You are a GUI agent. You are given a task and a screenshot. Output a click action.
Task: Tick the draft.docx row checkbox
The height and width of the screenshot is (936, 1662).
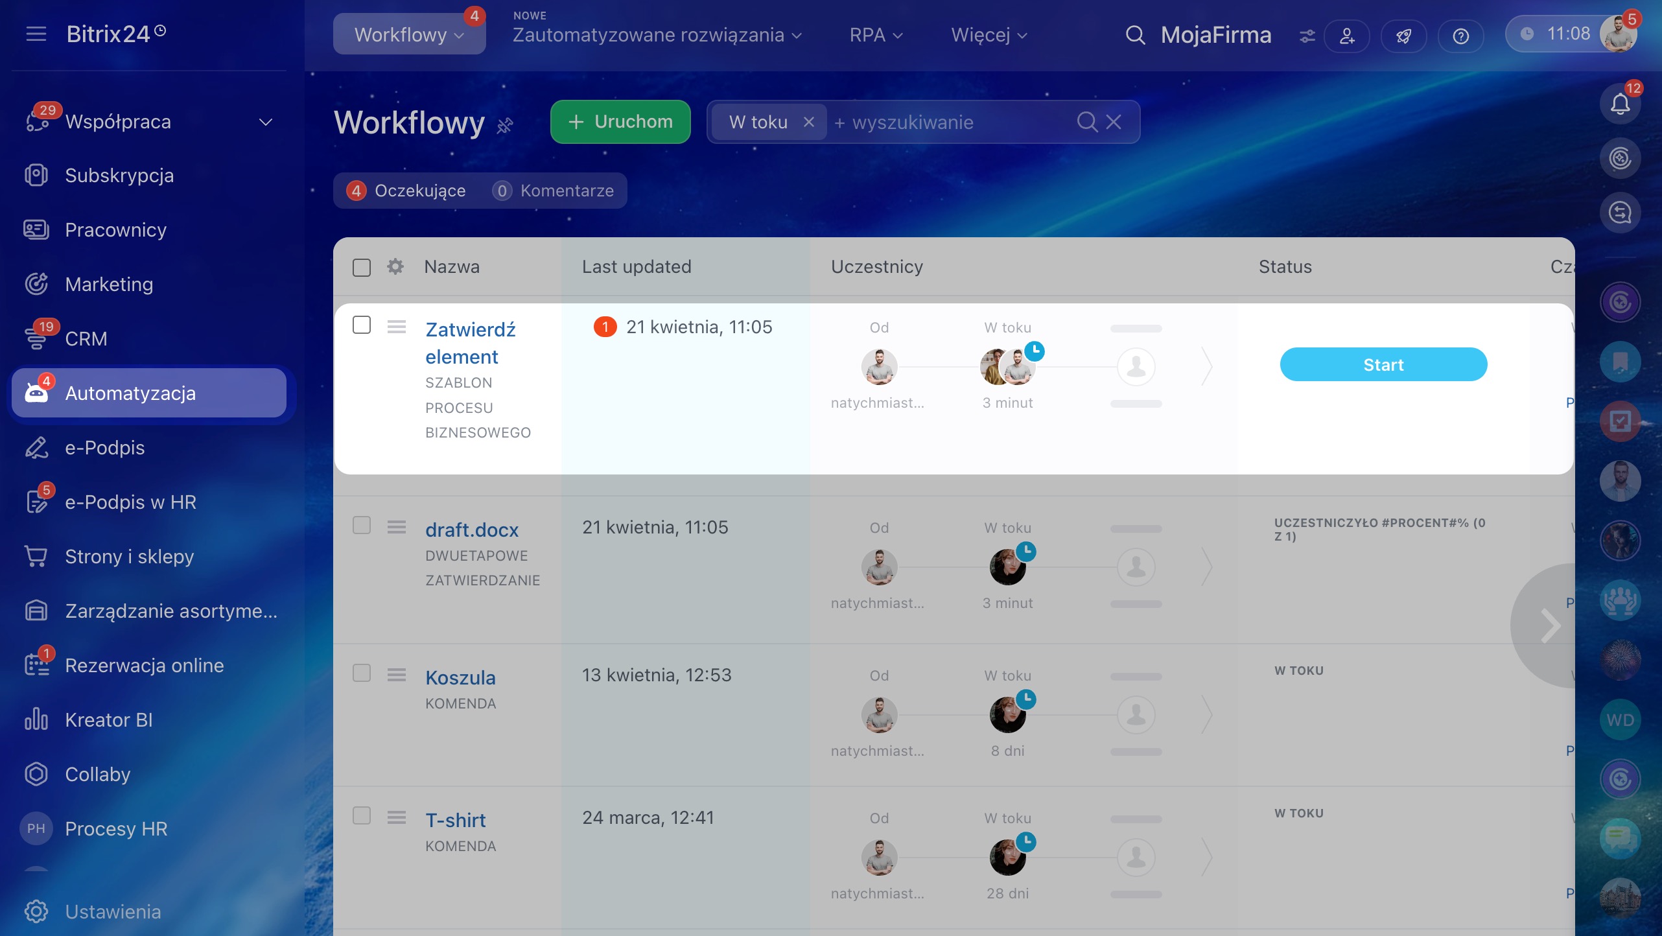click(362, 525)
